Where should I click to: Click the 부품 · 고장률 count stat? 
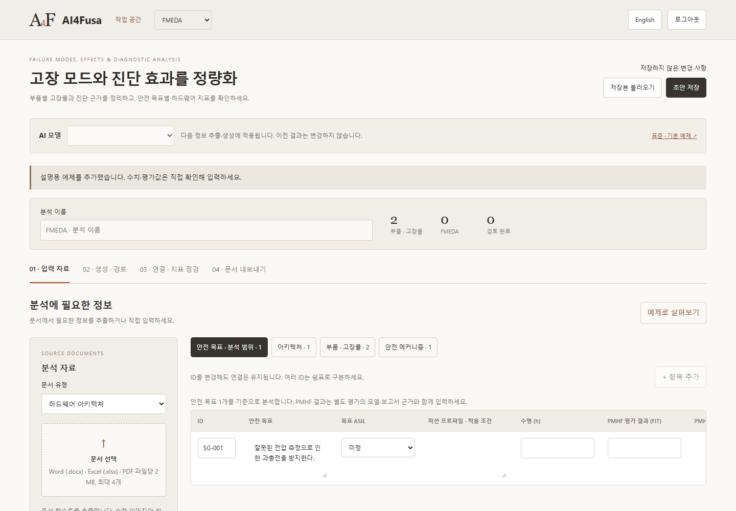pos(406,225)
